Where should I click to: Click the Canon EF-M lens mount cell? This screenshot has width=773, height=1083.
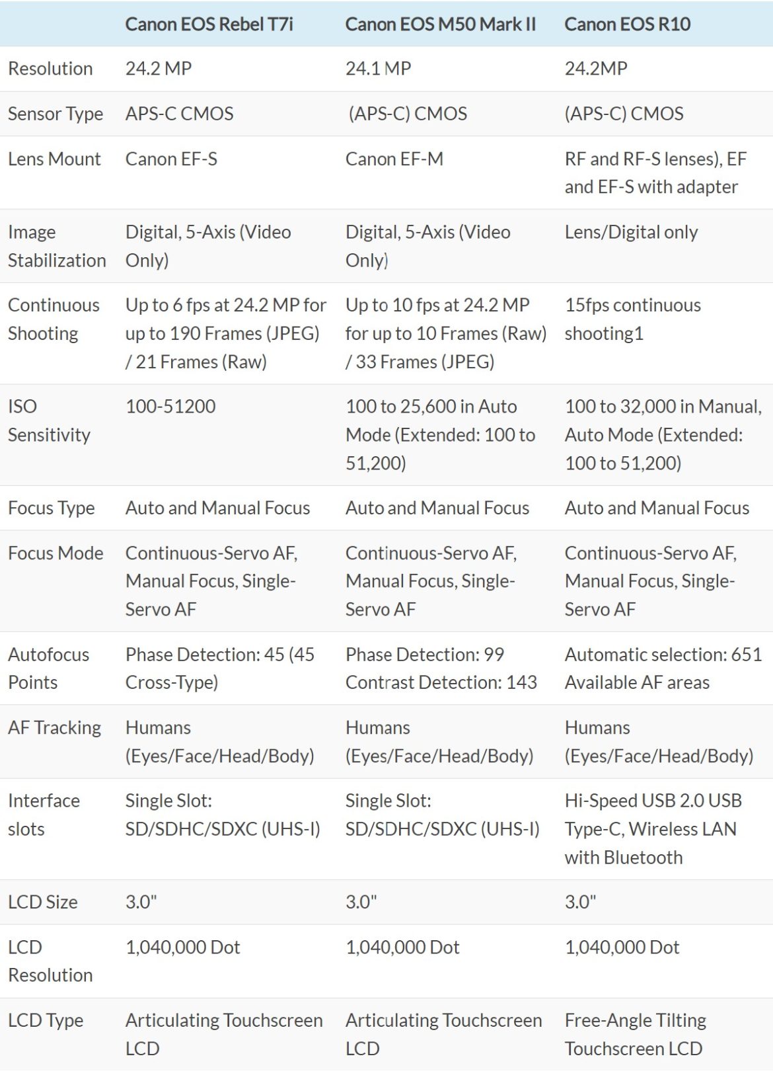pos(394,159)
